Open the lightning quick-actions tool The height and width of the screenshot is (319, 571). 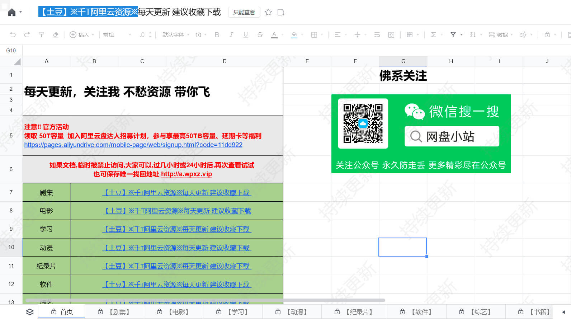(x=523, y=35)
